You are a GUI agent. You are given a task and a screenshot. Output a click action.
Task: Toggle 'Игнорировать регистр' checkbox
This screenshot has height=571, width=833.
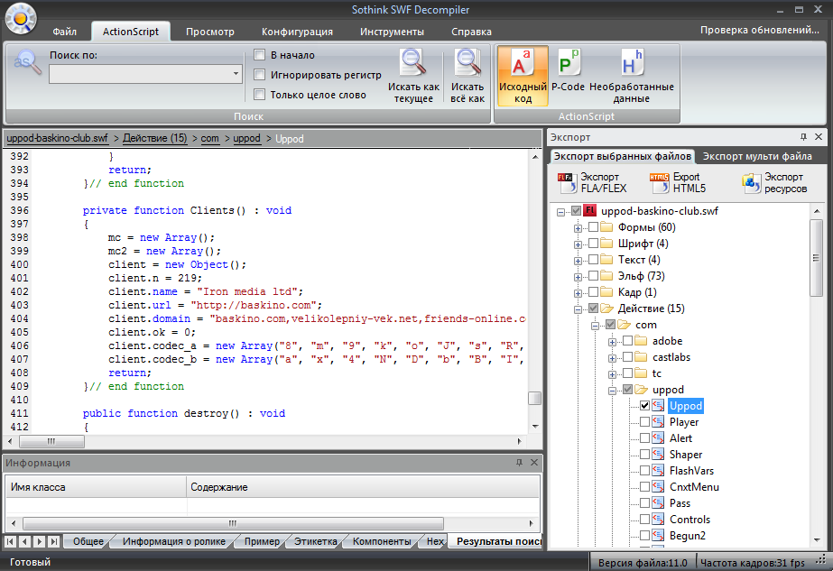260,75
